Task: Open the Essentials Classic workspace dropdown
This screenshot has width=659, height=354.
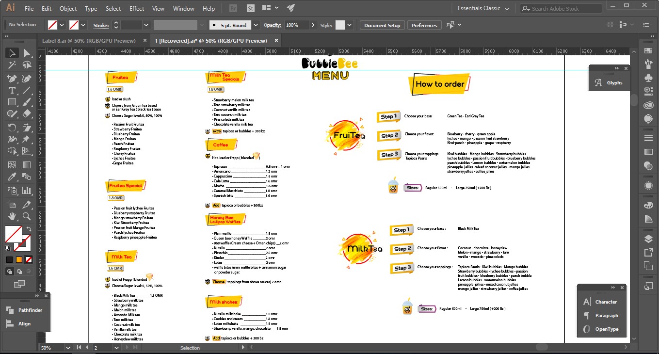Action: click(483, 8)
